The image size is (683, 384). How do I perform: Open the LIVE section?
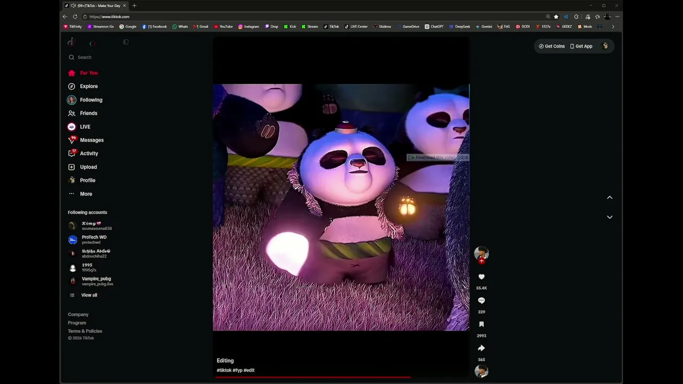pyautogui.click(x=79, y=127)
